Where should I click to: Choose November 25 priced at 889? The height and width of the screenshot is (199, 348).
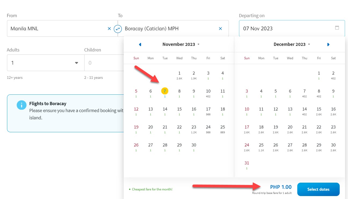(x=223, y=128)
